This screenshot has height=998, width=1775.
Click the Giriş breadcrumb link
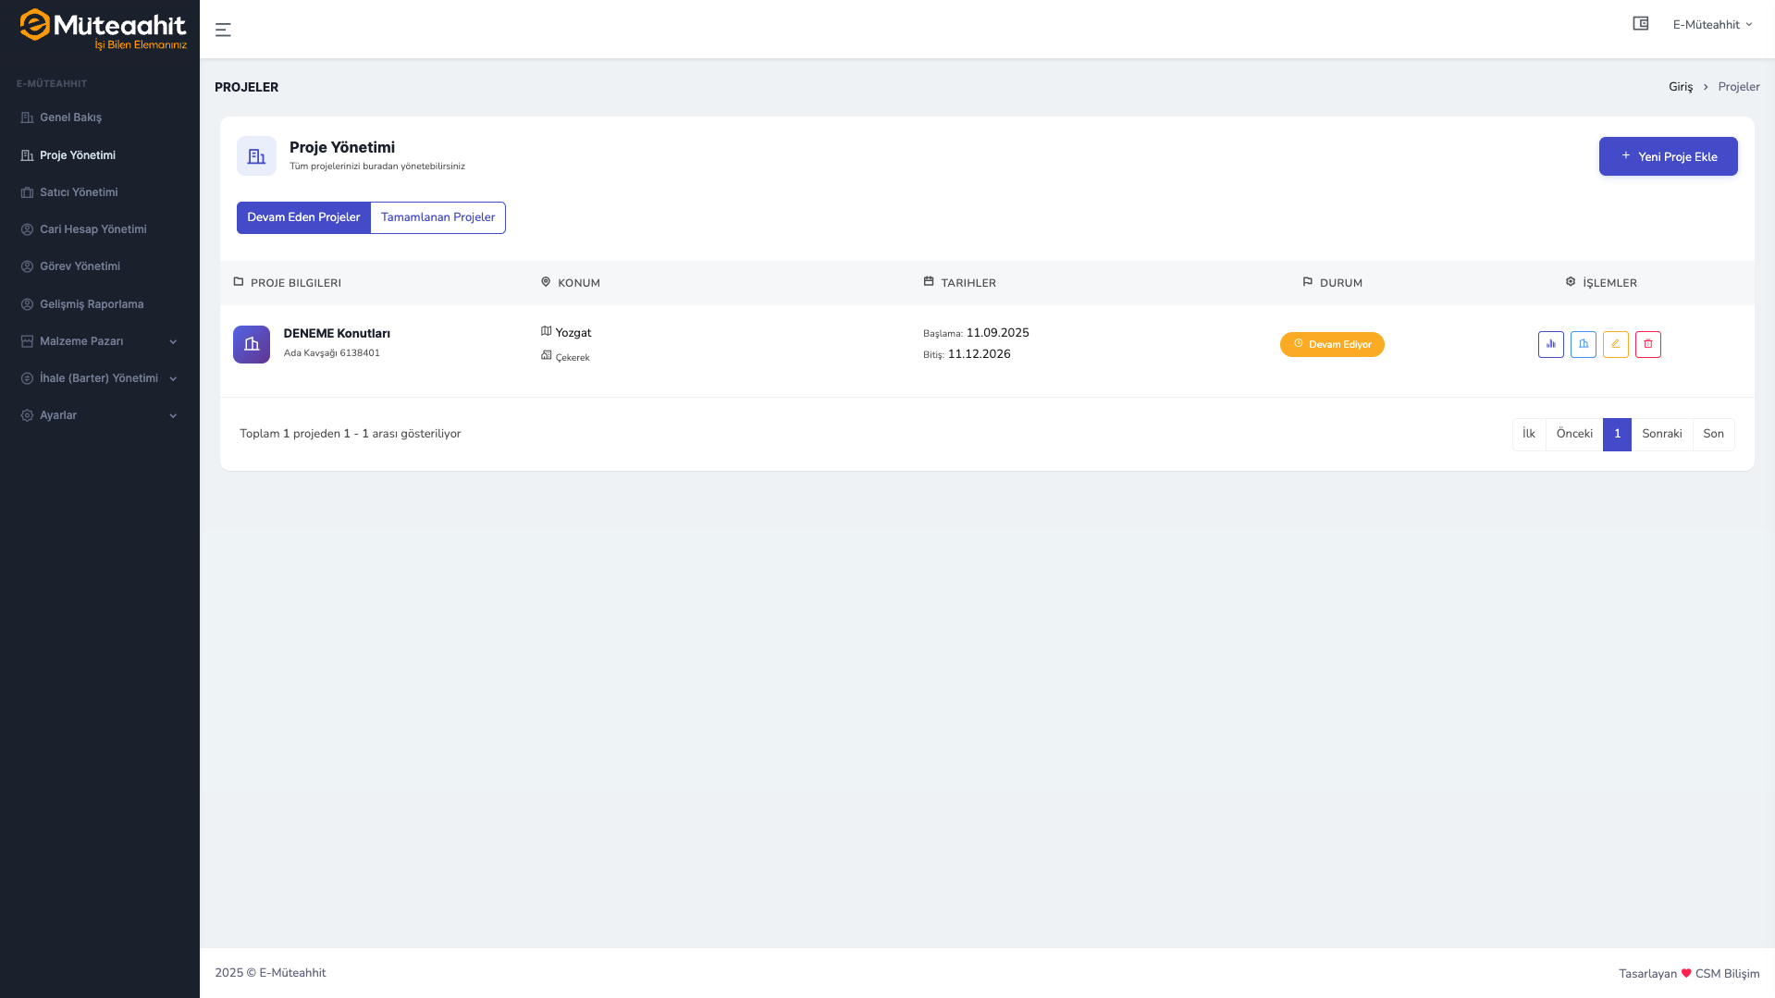coord(1680,87)
